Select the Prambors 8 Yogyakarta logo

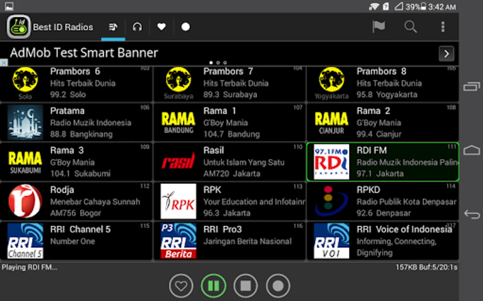(x=331, y=83)
